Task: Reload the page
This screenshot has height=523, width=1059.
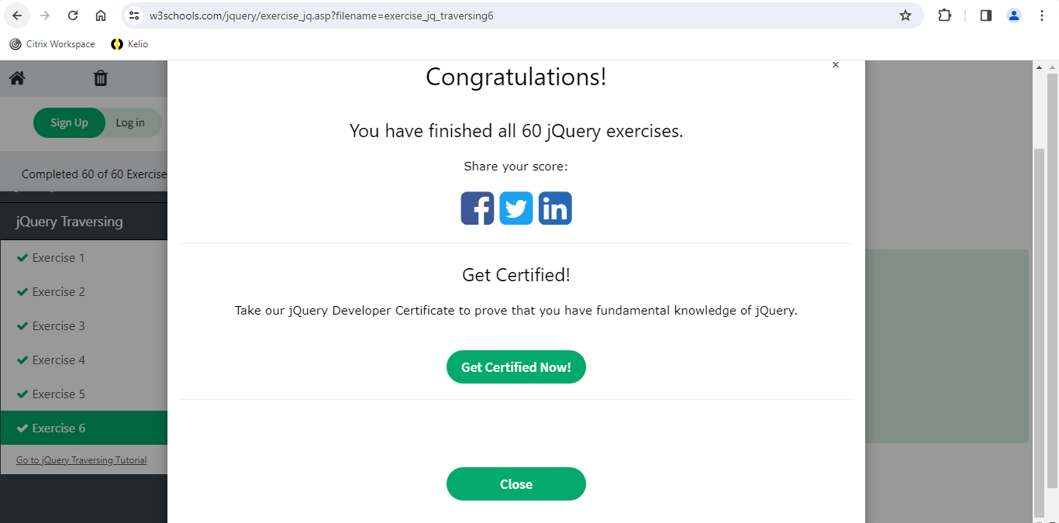Action: 73,15
